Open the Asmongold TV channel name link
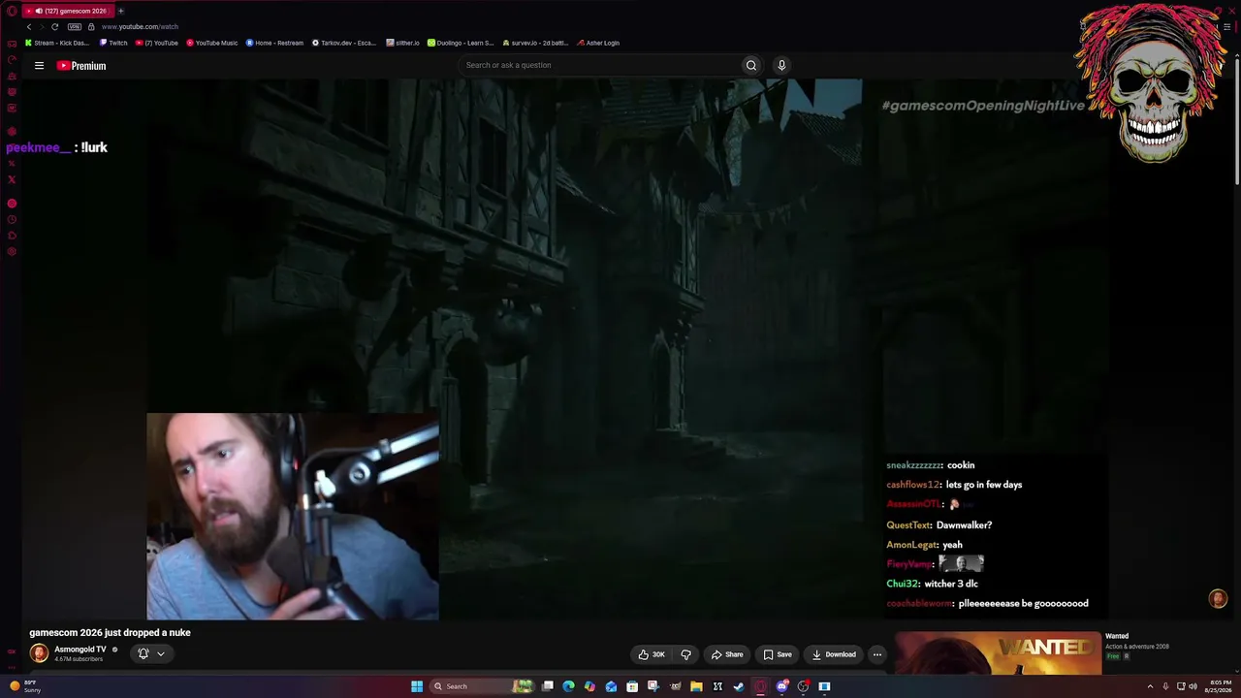 tap(80, 650)
